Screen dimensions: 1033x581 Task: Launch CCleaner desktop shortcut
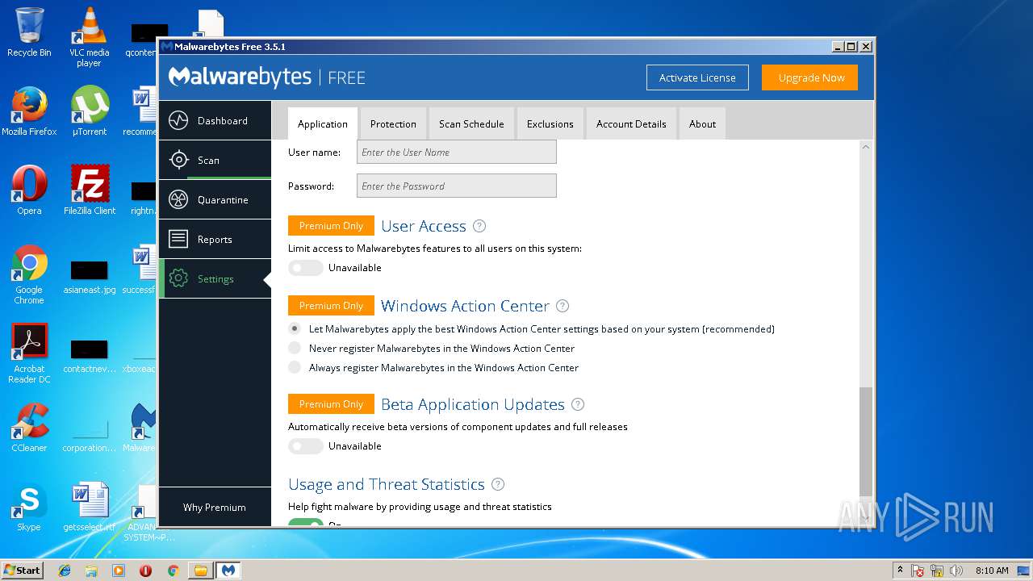(29, 428)
